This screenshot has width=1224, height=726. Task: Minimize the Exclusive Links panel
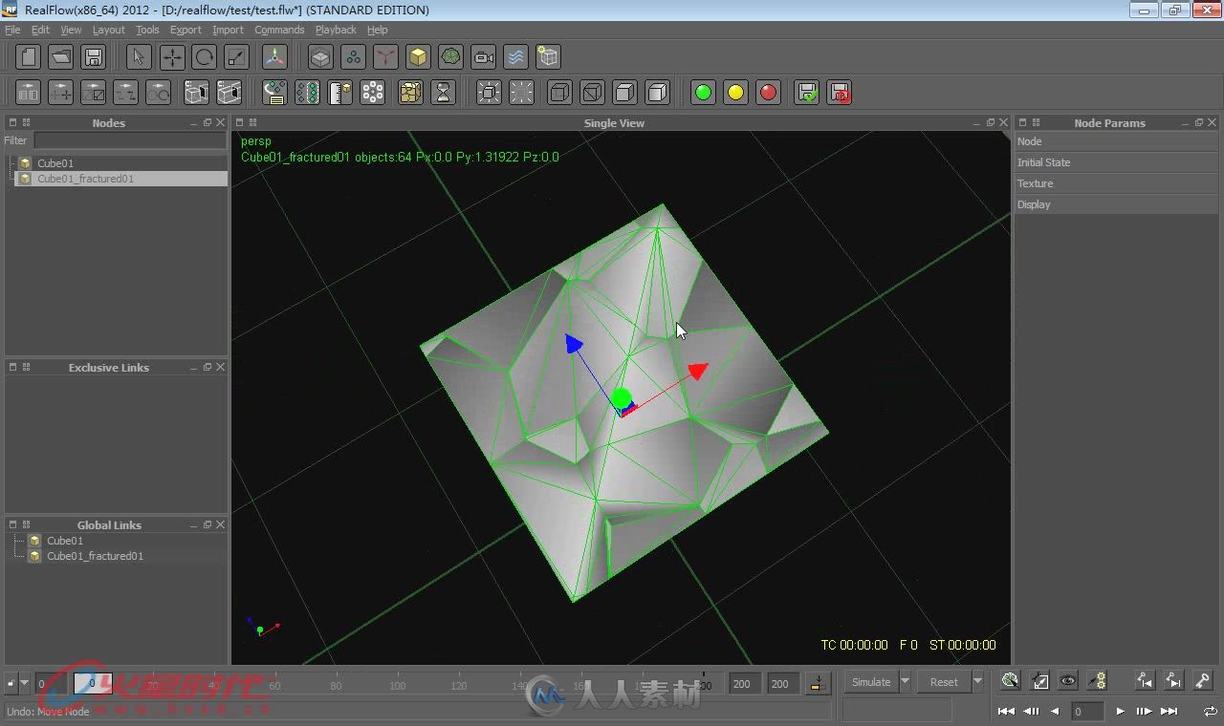[194, 367]
